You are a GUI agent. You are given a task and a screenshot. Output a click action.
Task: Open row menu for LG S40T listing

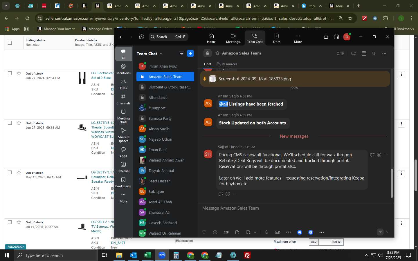point(401,223)
